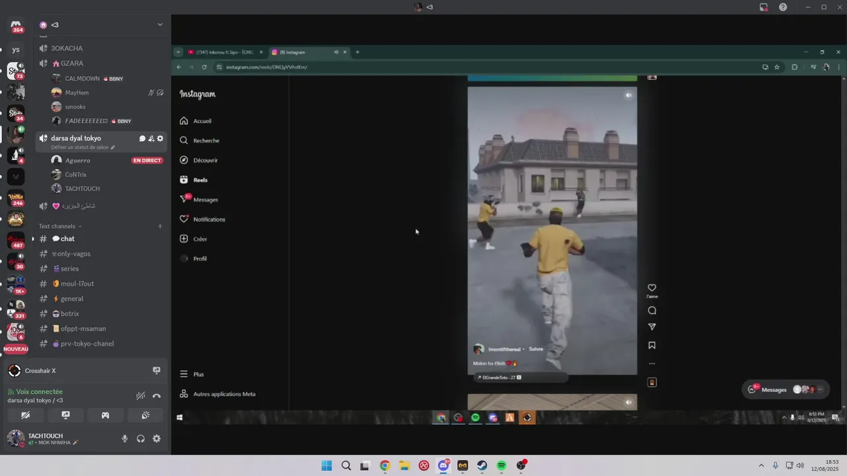Join the 3OKACHA voice channel
Screen dimensions: 847x476
click(x=67, y=48)
